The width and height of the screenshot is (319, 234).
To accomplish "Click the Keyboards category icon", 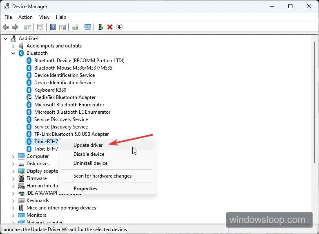I will (x=21, y=200).
